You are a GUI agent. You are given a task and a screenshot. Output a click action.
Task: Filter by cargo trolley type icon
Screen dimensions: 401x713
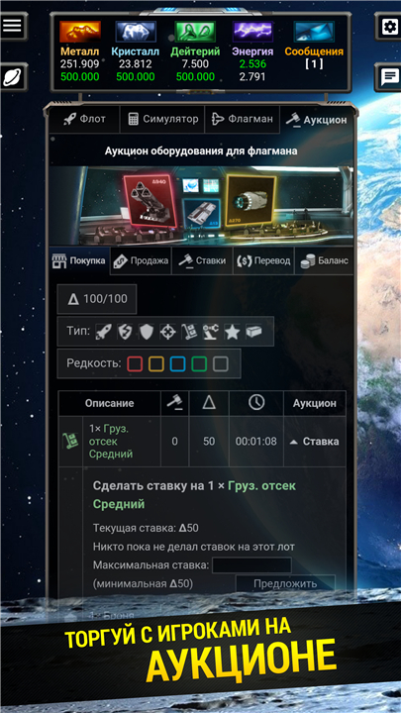[x=189, y=332]
